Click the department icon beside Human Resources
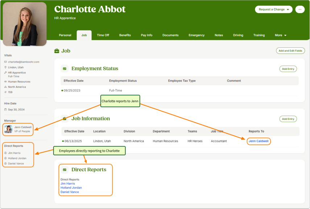Viewport: 310px width, 209px height. [x=5, y=81]
